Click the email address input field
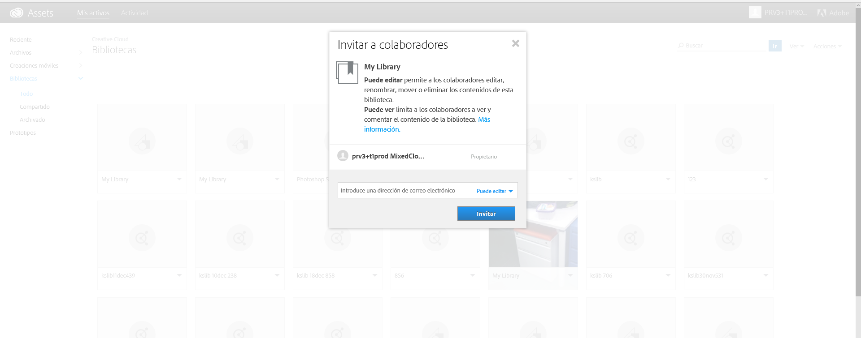The image size is (861, 338). [406, 190]
